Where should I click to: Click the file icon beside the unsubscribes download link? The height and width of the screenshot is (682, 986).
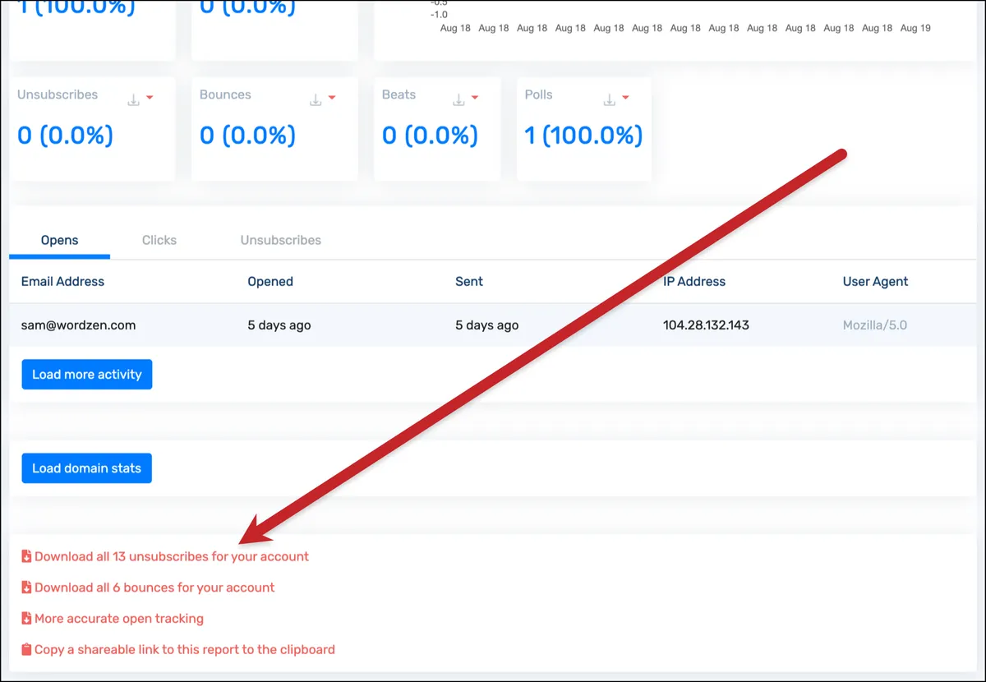pyautogui.click(x=26, y=556)
